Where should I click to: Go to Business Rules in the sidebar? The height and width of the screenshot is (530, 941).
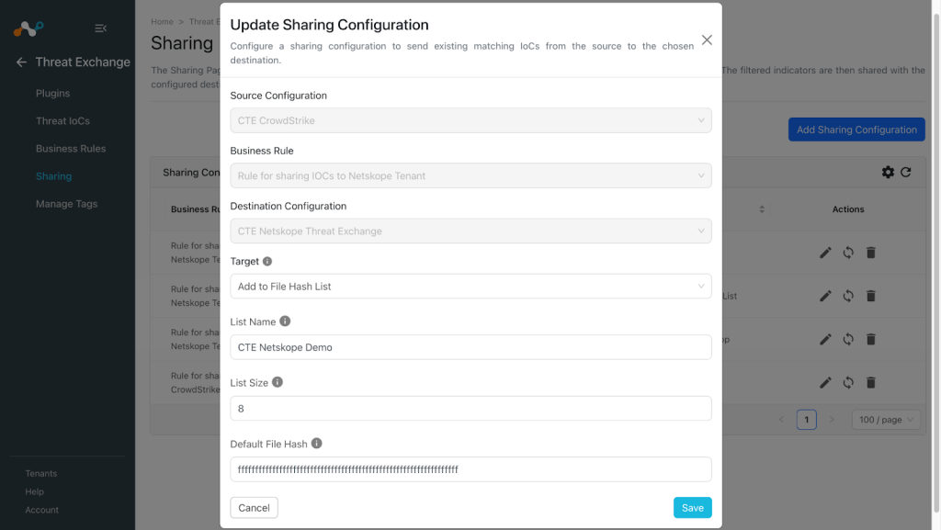(x=71, y=148)
